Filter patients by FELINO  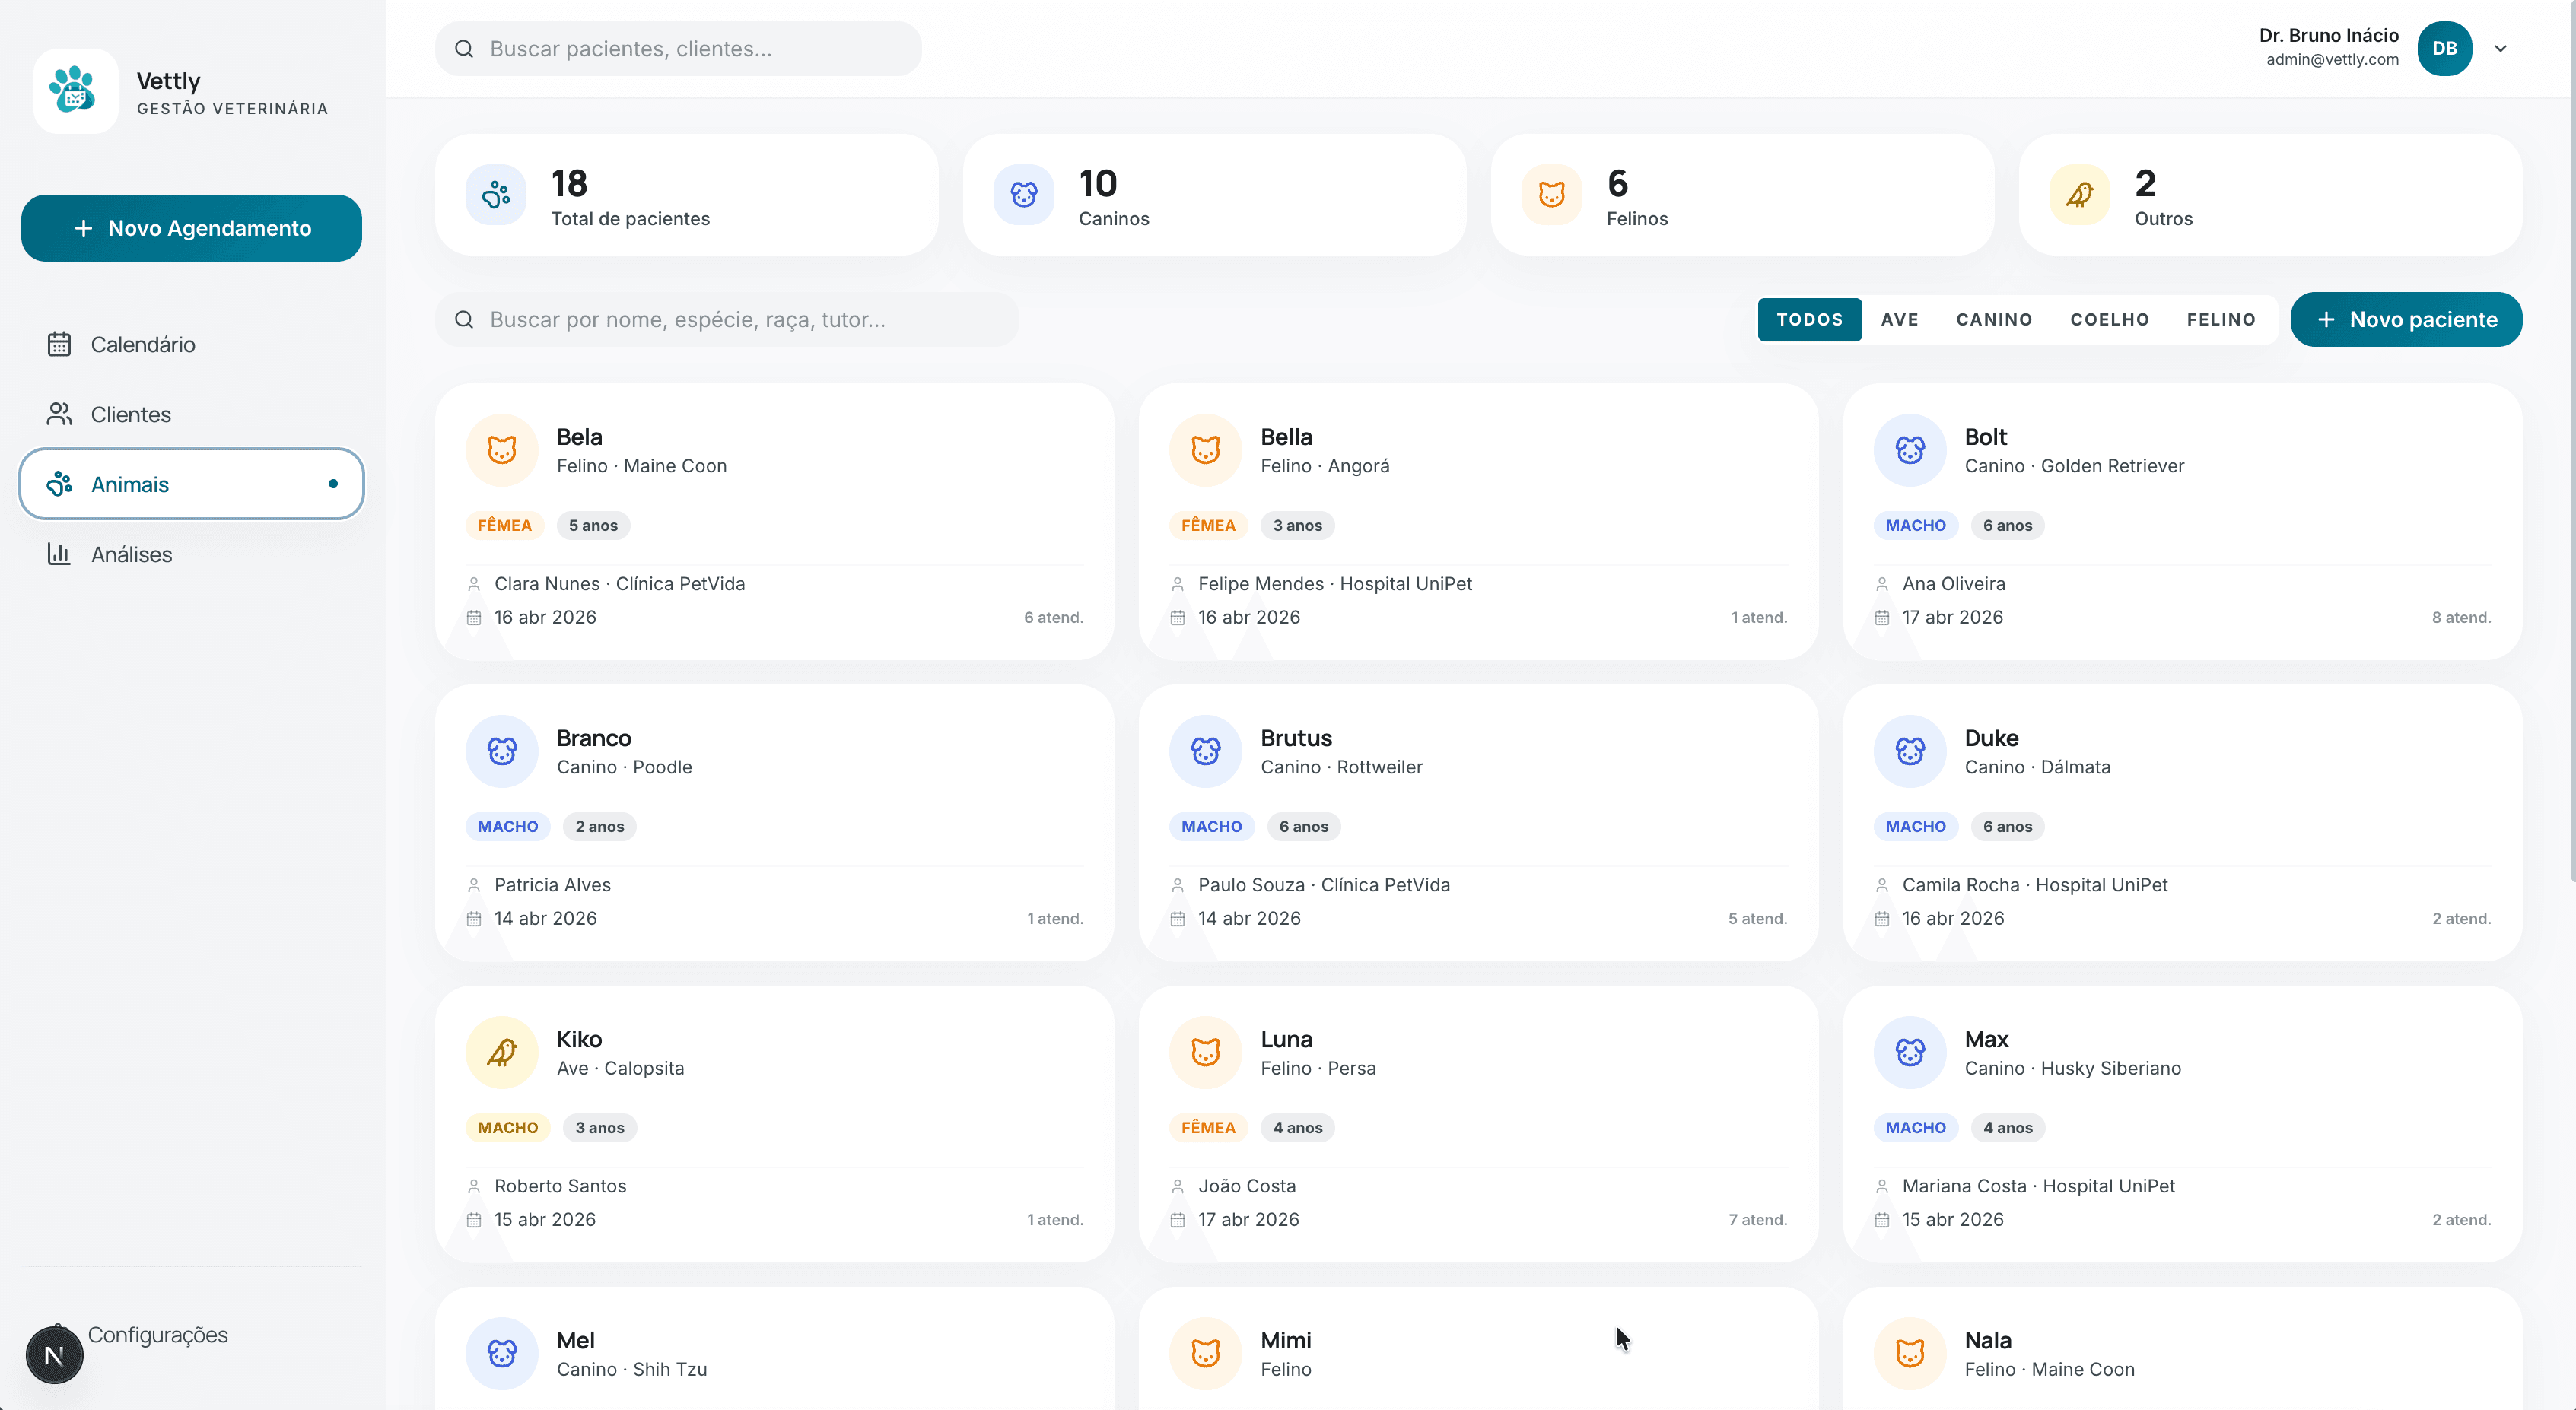(2220, 319)
